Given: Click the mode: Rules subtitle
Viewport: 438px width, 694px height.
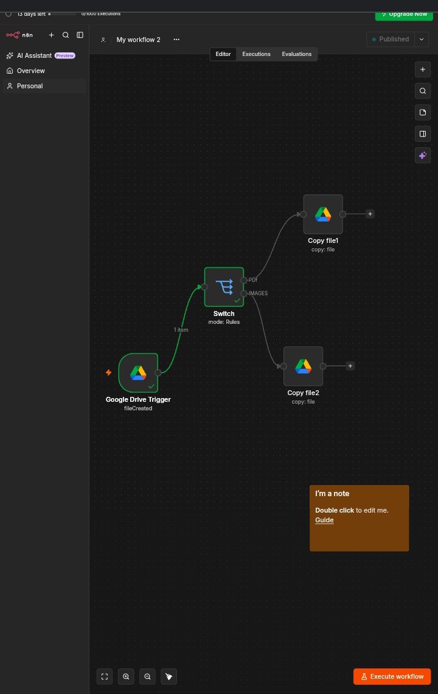Looking at the screenshot, I should (x=224, y=322).
